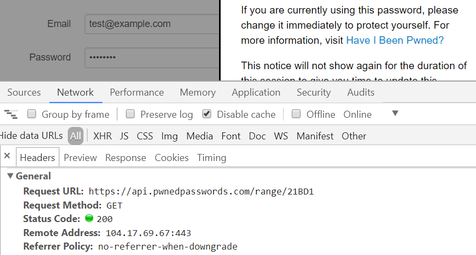
Task: Enable Preserve log checkbox
Action: point(130,114)
